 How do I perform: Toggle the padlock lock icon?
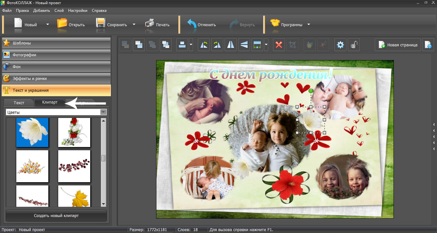[x=354, y=45]
